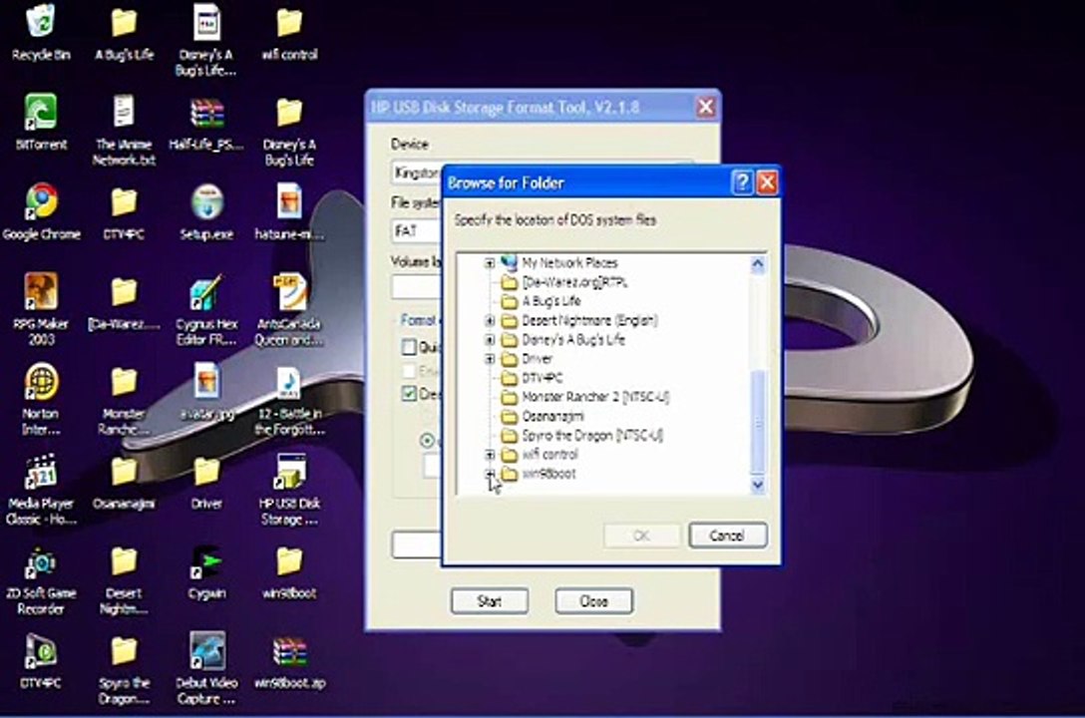
Task: Expand the My Network Places node
Action: 490,263
